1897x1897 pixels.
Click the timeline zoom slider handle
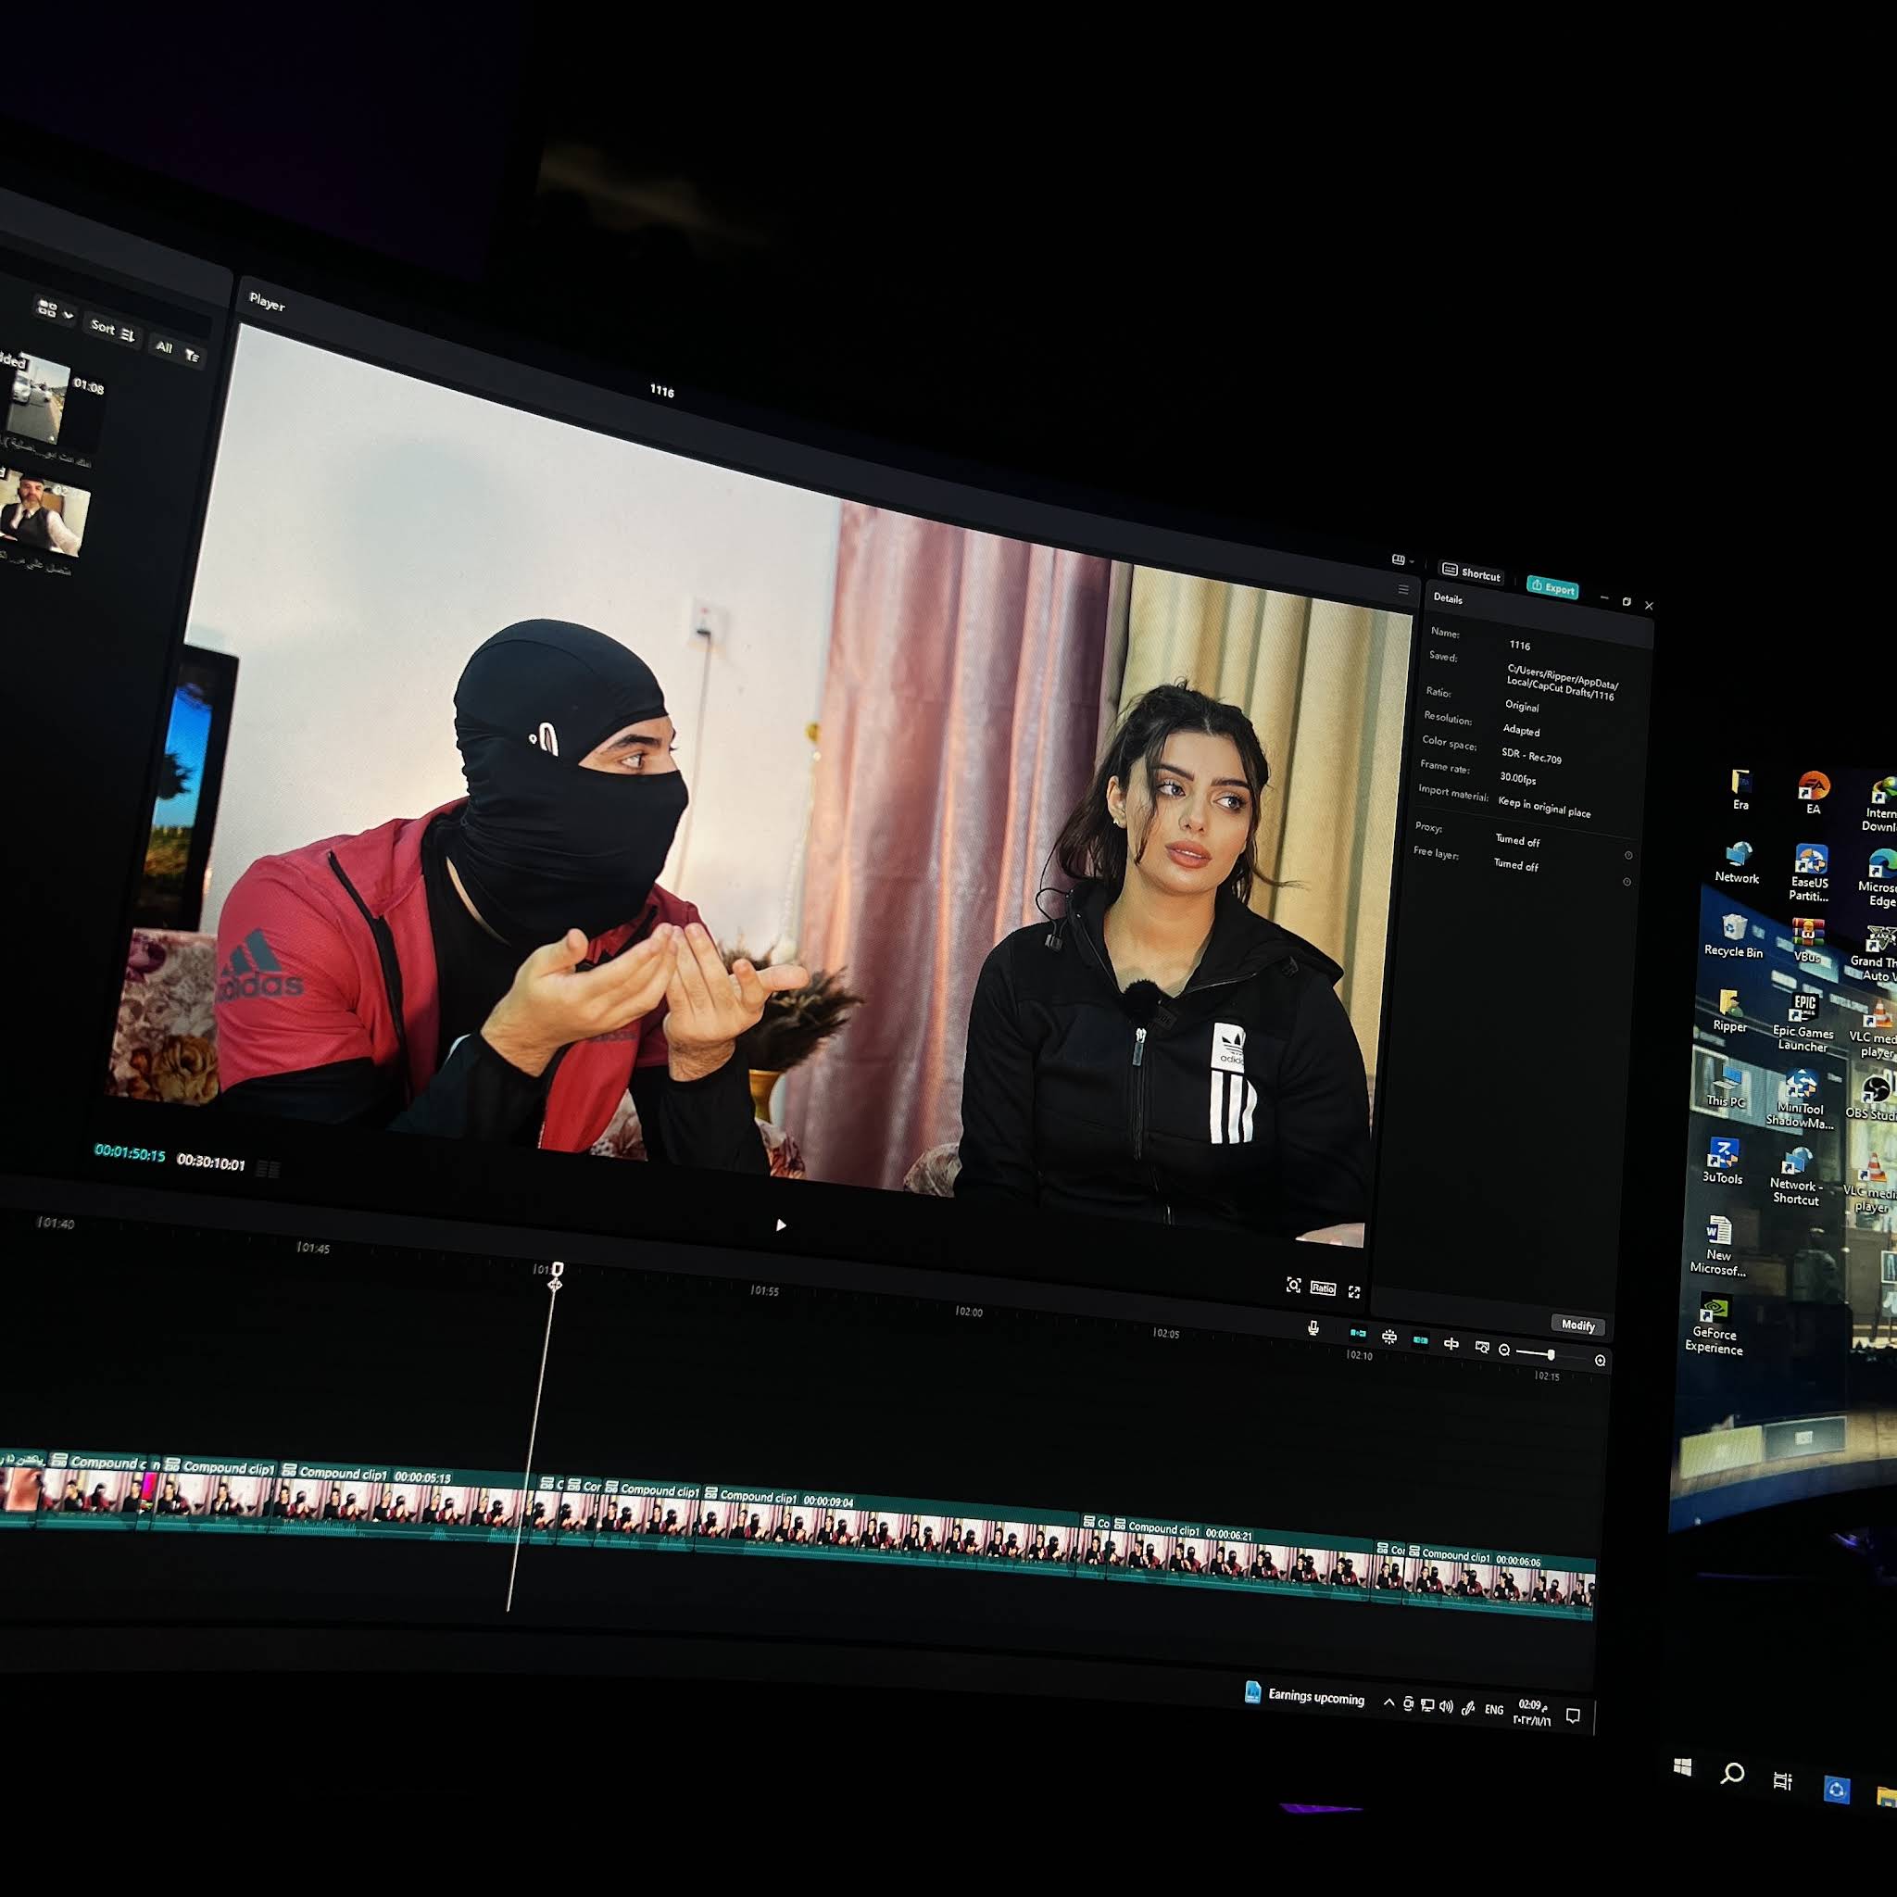(1551, 1355)
